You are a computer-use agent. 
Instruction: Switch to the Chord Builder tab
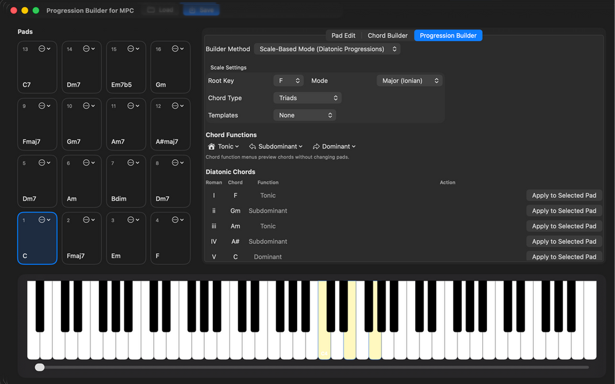pos(387,36)
